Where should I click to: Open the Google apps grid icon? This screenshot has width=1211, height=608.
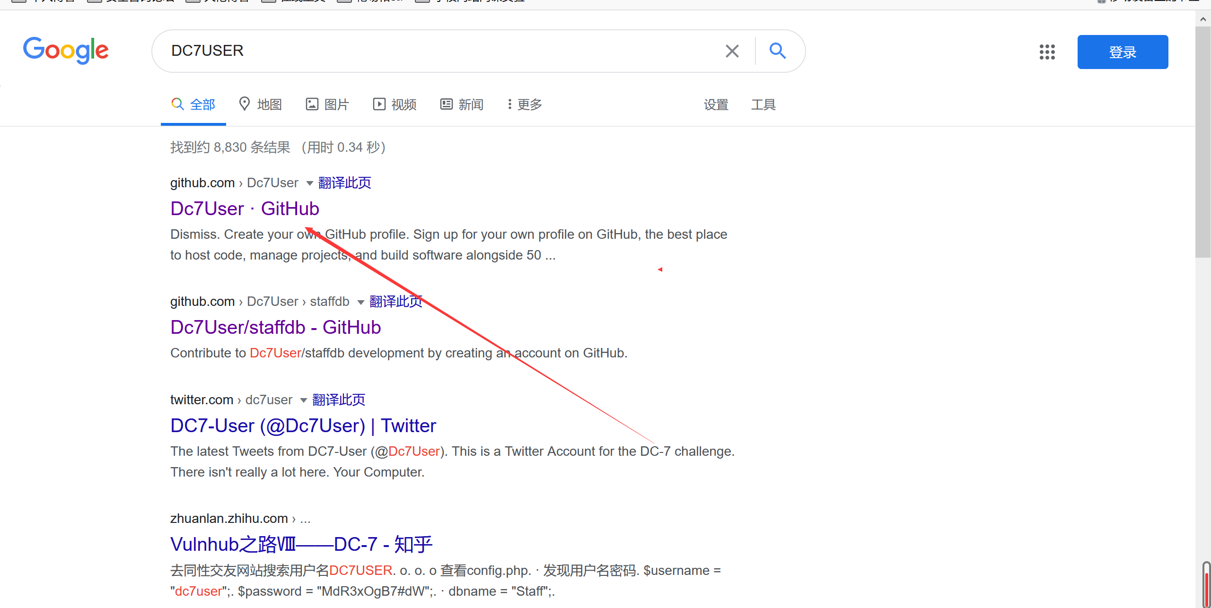pos(1047,52)
